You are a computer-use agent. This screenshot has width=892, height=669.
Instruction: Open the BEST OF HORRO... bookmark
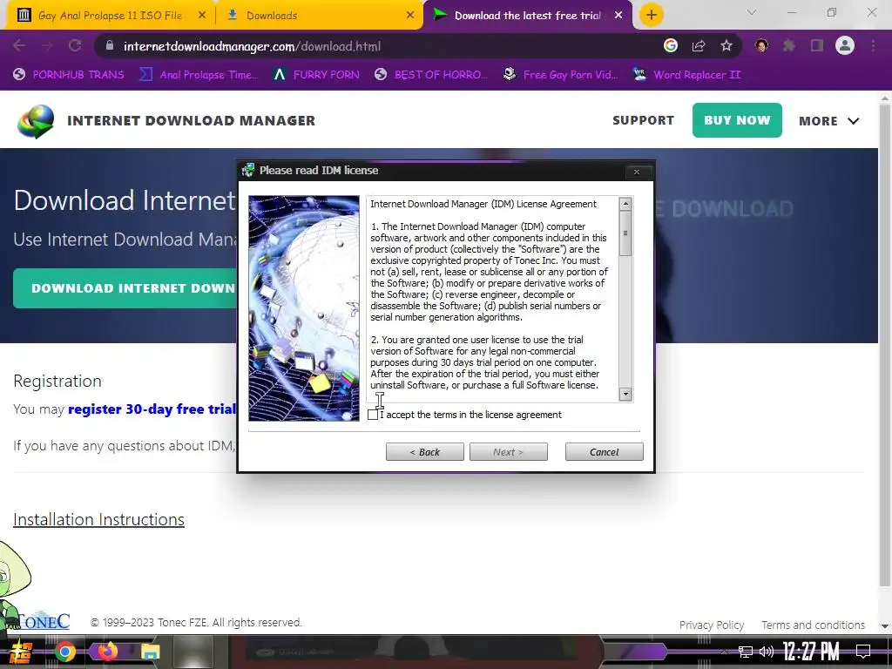[431, 75]
